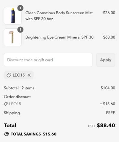The height and width of the screenshot is (142, 119).
Task: Click the Apply button
Action: 106,60
